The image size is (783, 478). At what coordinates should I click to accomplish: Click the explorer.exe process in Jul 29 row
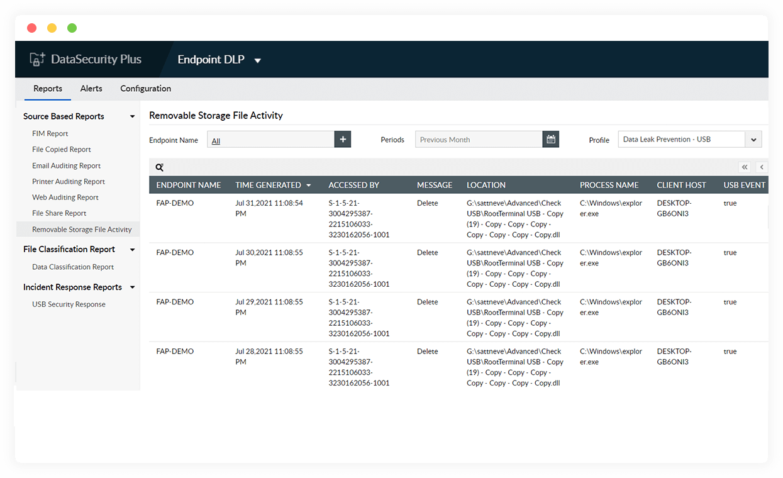coord(611,307)
